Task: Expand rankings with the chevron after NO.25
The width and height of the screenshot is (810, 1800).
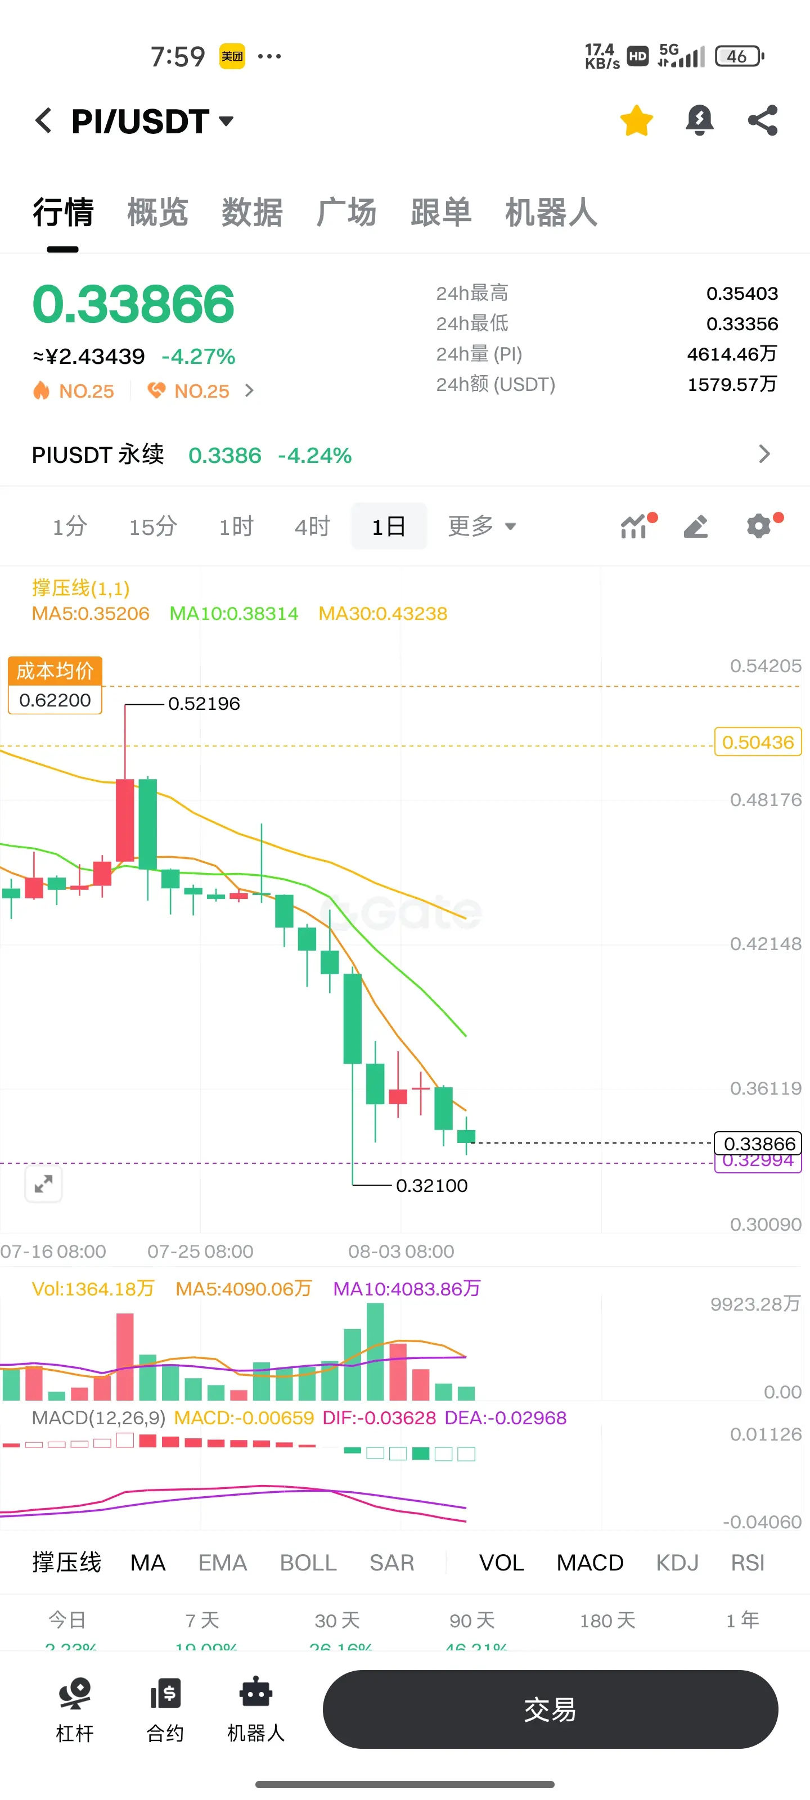Action: point(250,390)
